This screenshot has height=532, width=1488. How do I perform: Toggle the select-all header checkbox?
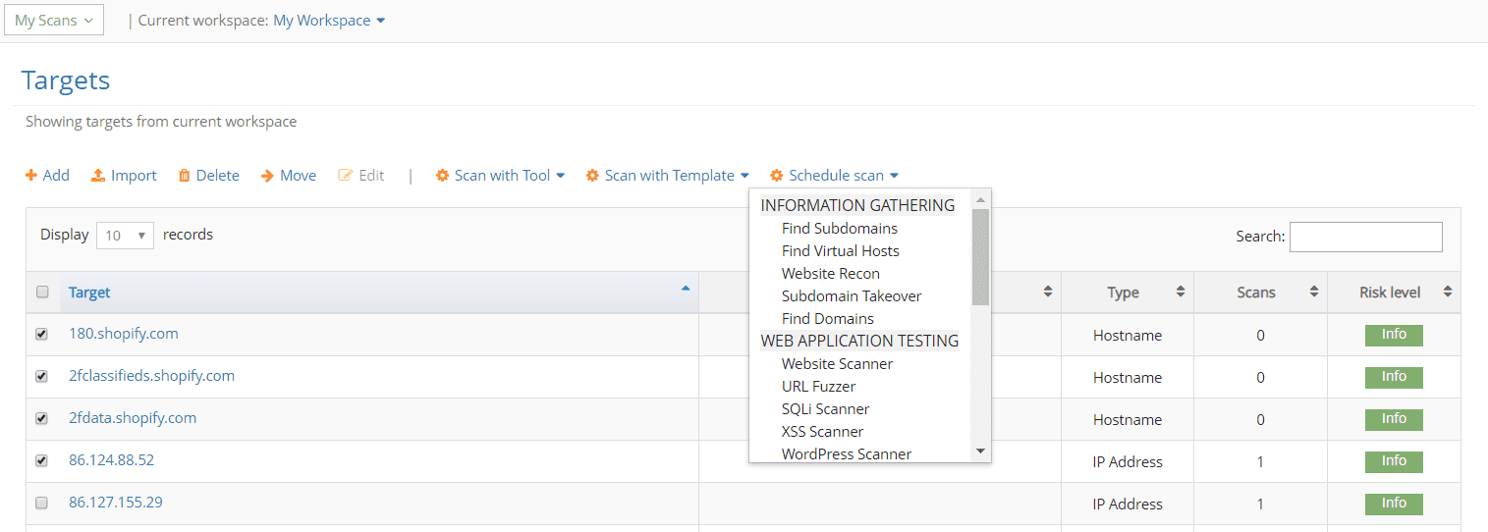(x=42, y=292)
